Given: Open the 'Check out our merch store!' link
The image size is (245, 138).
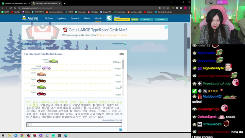Looking at the screenshot, I should (x=112, y=35).
